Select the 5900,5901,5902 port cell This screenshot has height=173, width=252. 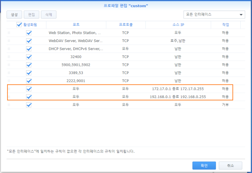tap(76, 65)
